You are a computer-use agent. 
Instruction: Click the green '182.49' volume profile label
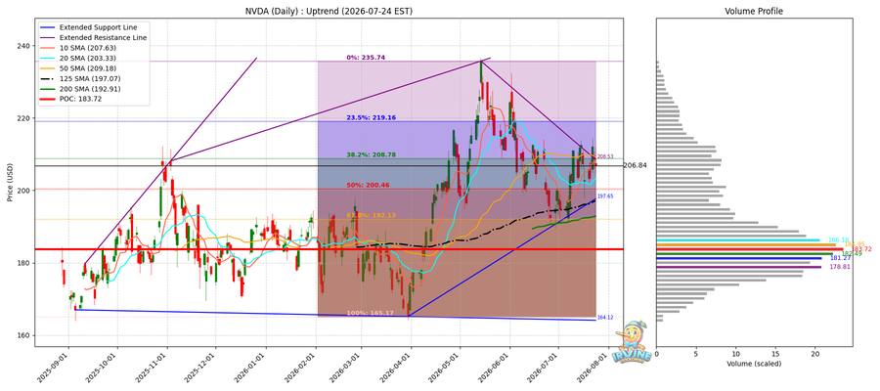[x=852, y=254]
